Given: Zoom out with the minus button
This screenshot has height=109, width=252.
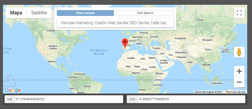Looking at the screenshot, I should (x=239, y=82).
